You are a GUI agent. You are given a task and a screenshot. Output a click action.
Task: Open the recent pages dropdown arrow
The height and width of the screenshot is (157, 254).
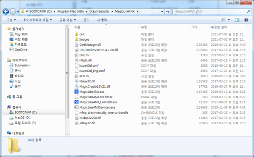tap(18, 12)
